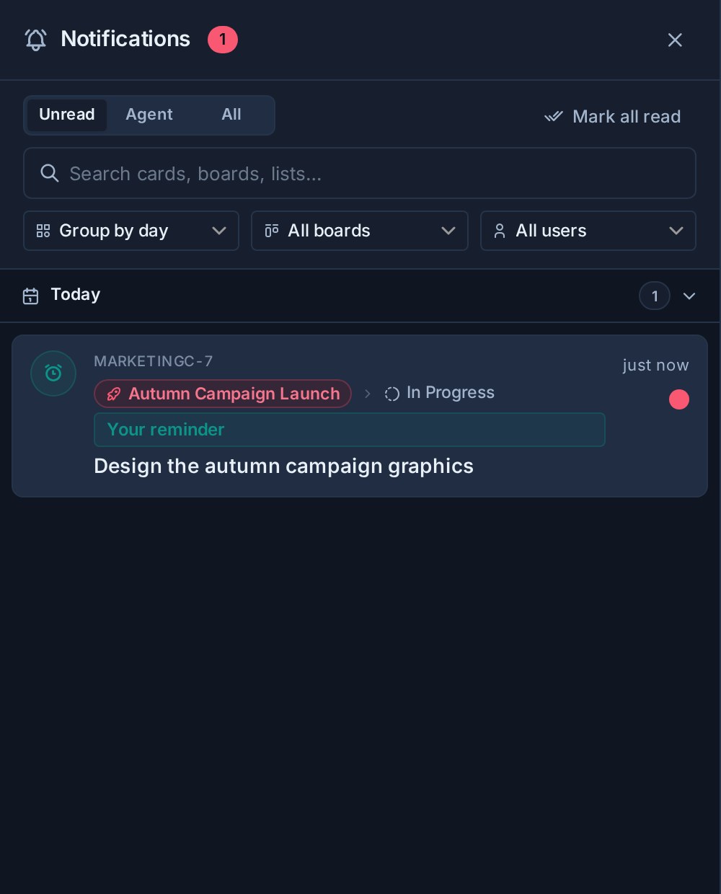
Task: Click the Notifications bell icon
Action: (x=35, y=39)
